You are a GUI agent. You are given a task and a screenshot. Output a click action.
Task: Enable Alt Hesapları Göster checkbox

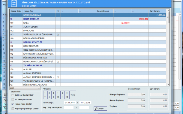coord(13,100)
